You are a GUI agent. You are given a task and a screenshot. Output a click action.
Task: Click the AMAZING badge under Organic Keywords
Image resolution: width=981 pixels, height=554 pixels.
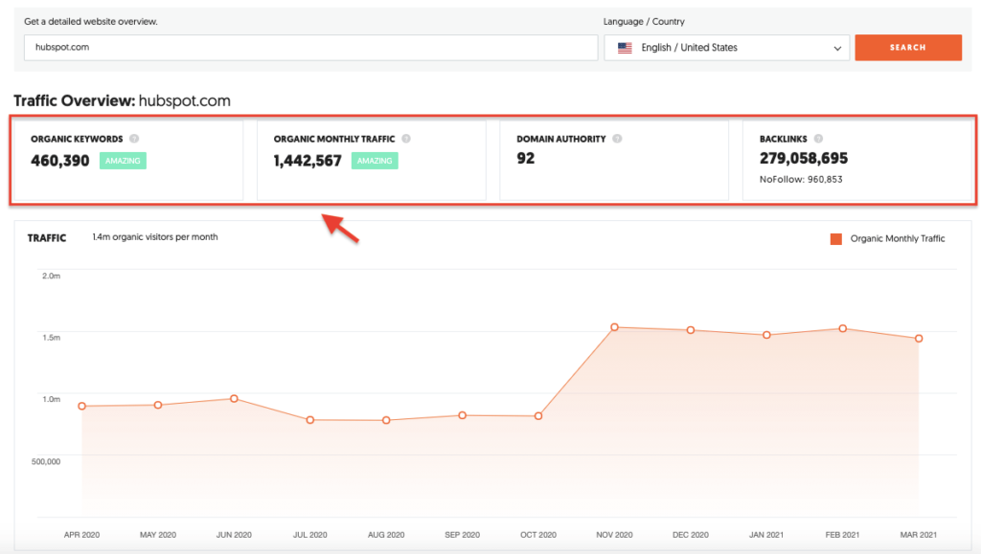click(x=123, y=161)
